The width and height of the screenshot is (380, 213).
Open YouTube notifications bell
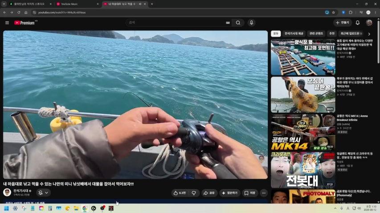click(x=357, y=23)
